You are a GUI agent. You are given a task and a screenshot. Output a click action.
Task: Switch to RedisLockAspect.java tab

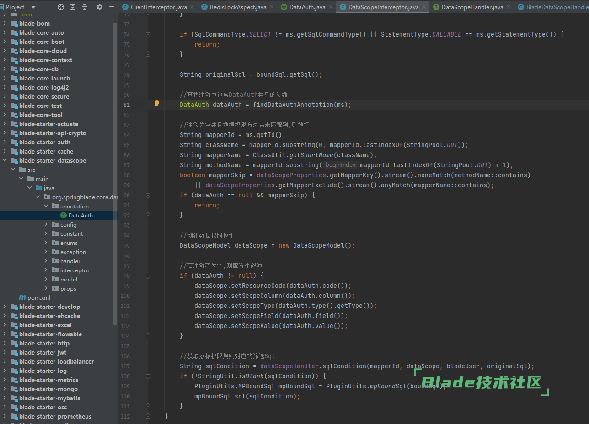pos(238,7)
